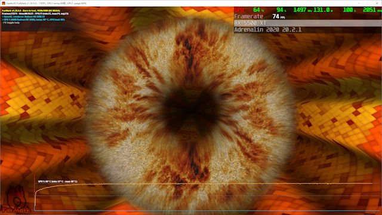Click the 64 °C GPU temperature value

click(x=258, y=10)
